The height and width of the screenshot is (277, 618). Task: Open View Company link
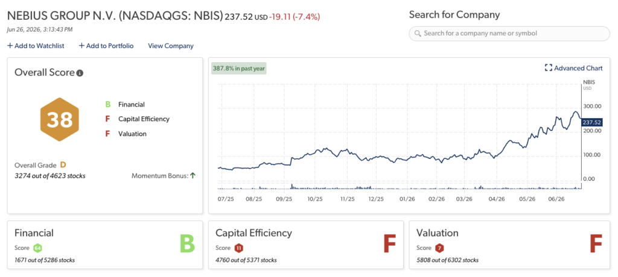pos(171,46)
